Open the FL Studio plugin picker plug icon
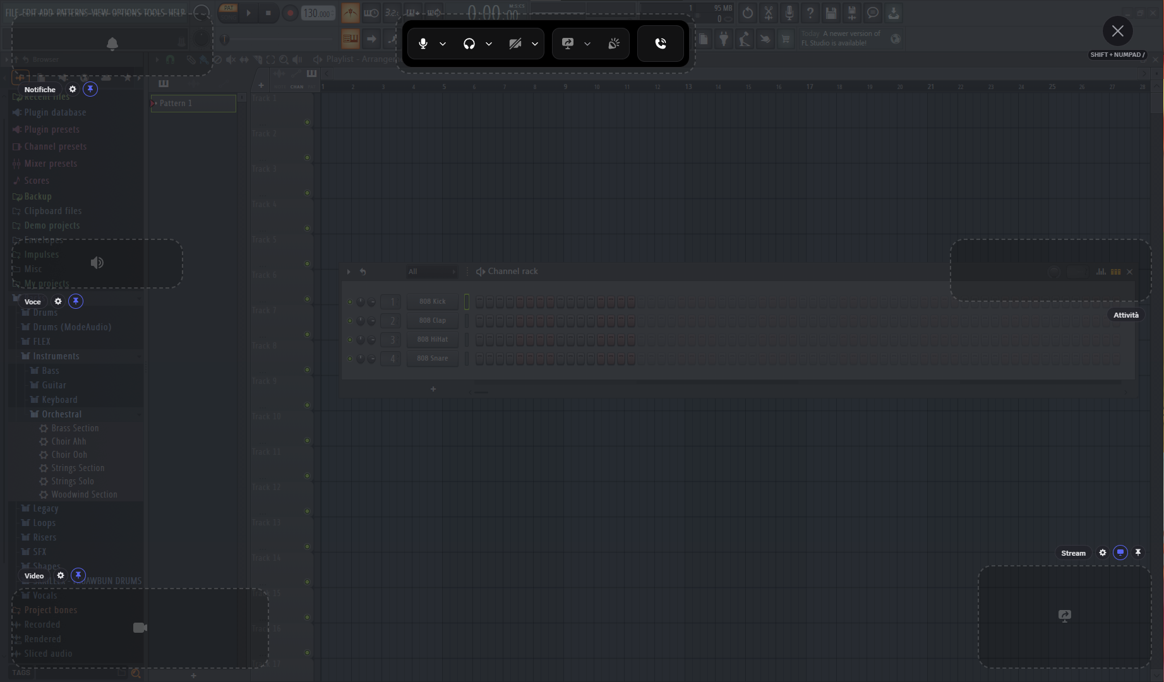This screenshot has width=1164, height=682. [724, 39]
